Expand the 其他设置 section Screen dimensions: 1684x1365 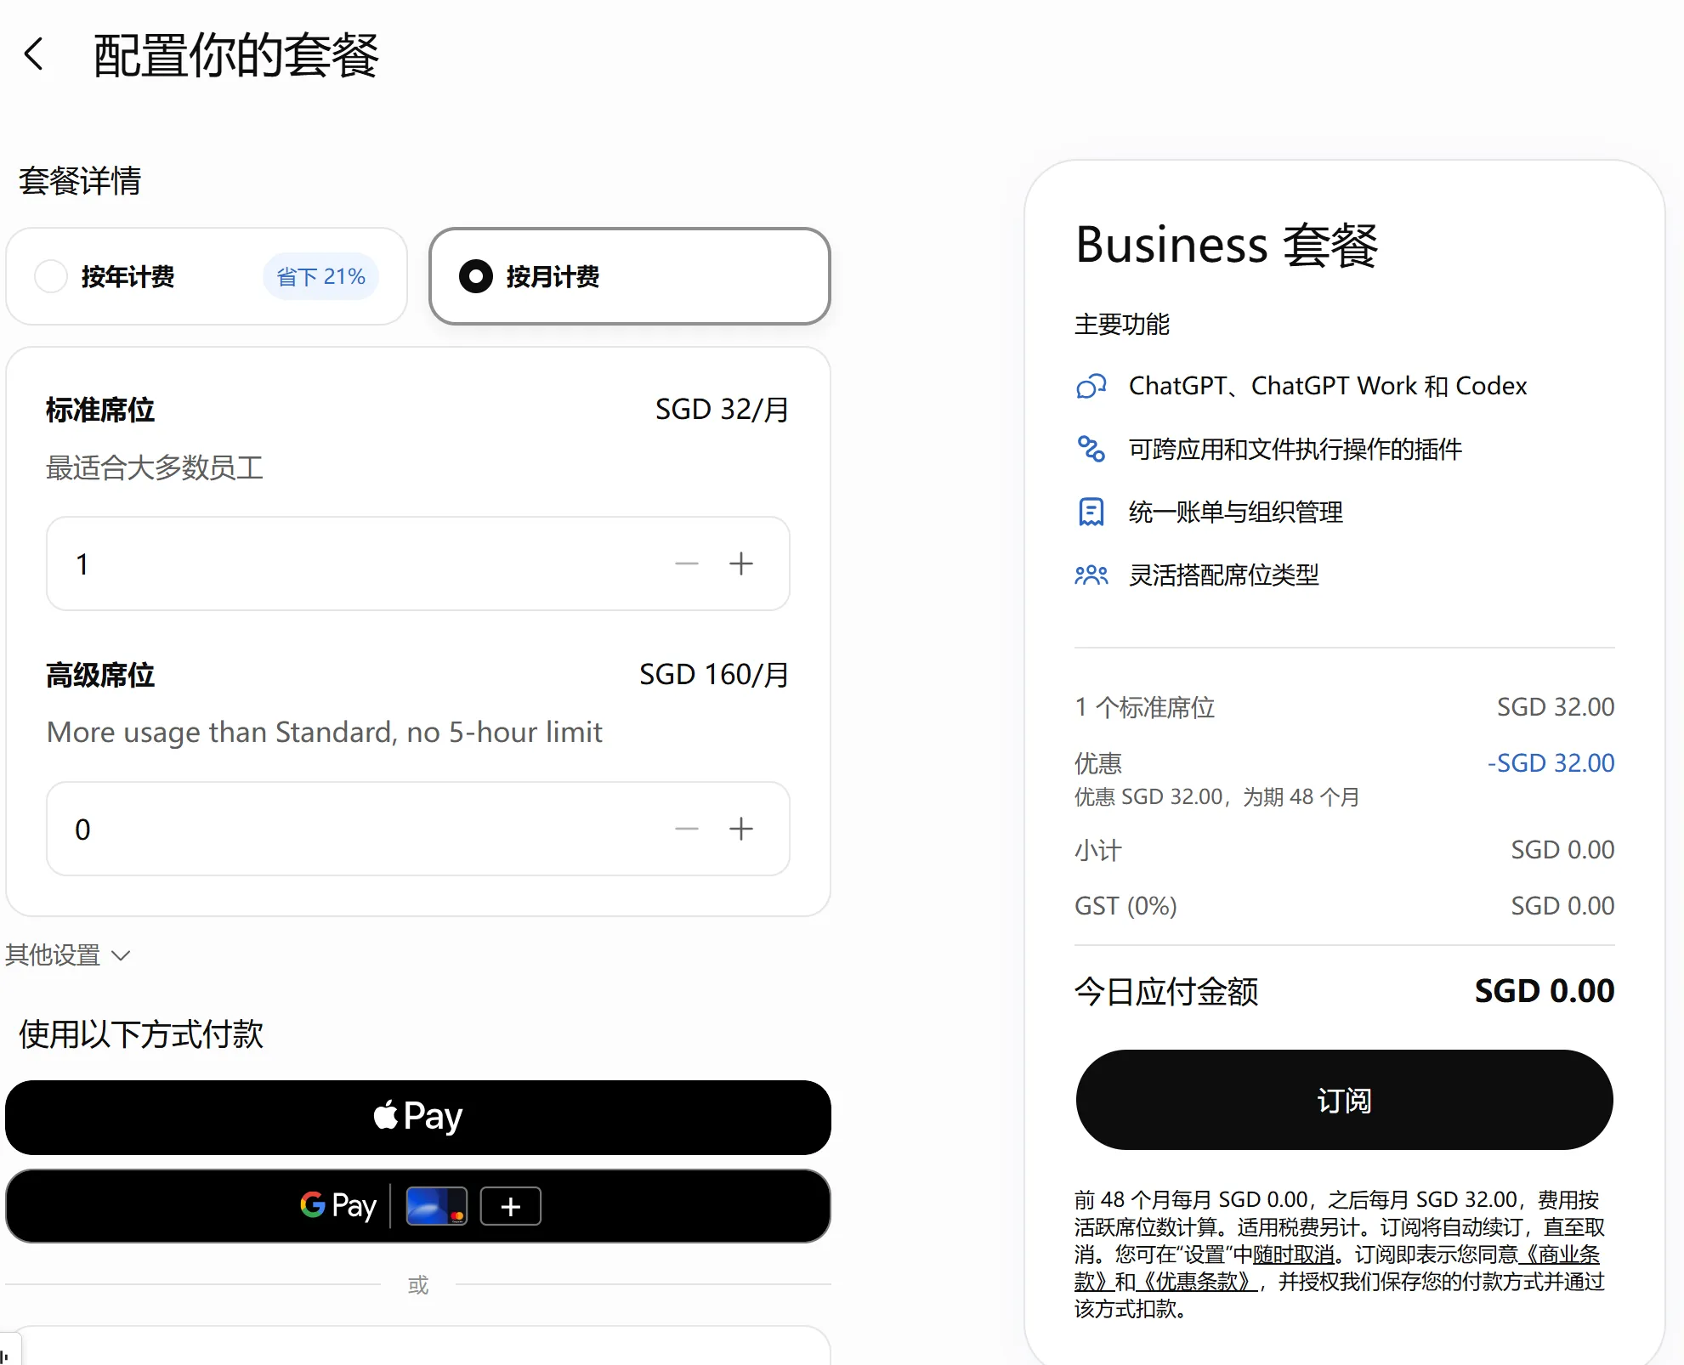(68, 955)
